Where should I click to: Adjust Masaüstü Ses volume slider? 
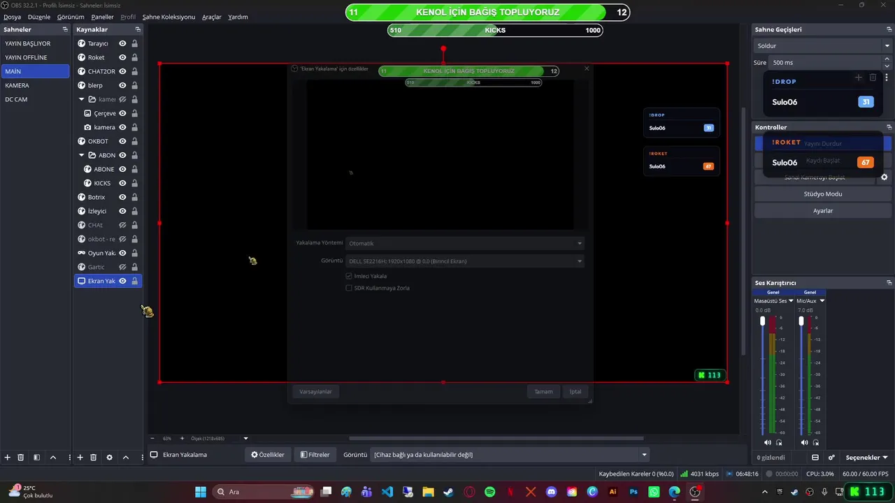[x=763, y=321]
